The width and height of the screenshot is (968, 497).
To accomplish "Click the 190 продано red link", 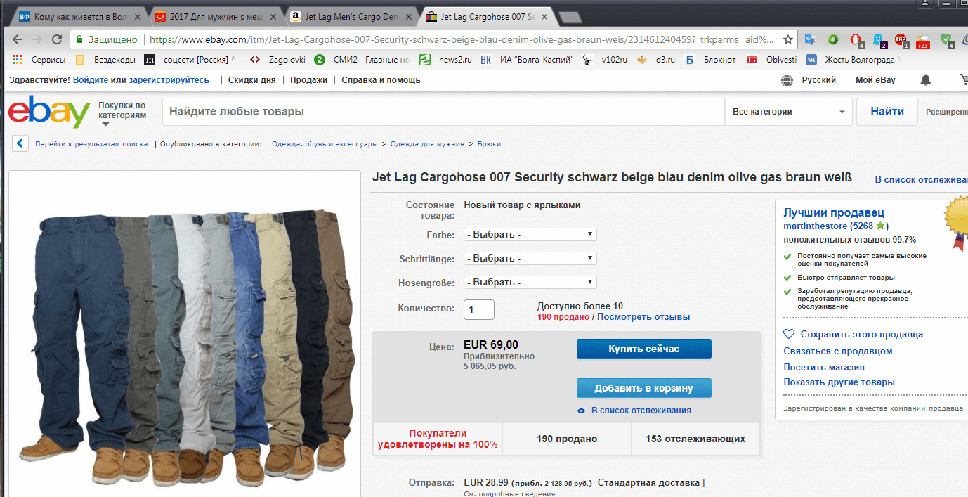I will (563, 317).
